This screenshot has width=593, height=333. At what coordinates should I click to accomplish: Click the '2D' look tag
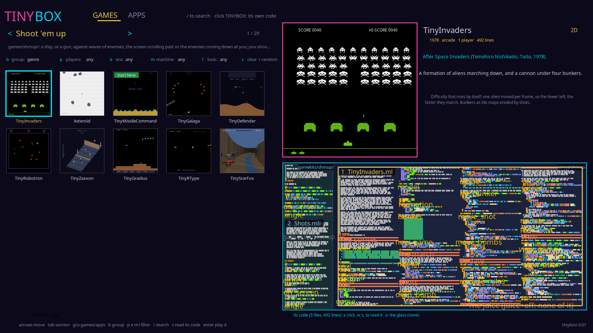point(574,30)
